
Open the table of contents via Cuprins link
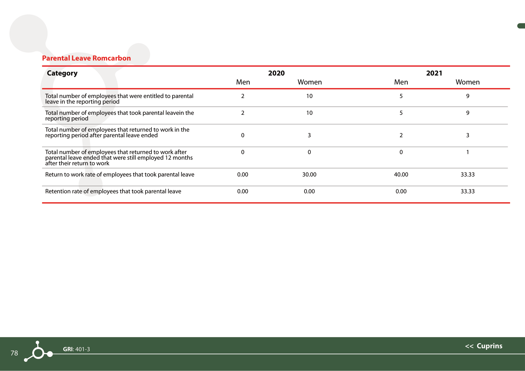(x=489, y=346)
